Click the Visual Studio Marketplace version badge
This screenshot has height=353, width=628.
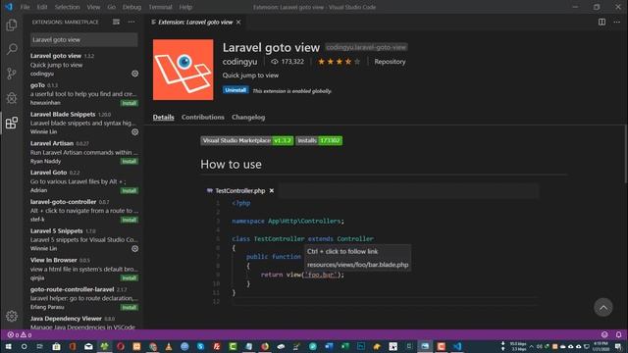(247, 140)
